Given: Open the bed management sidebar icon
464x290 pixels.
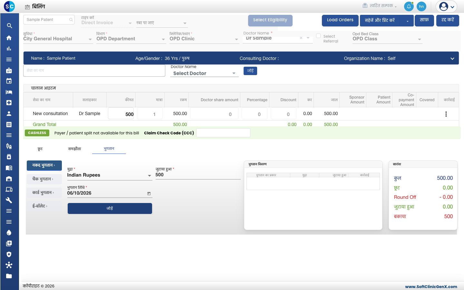Looking at the screenshot, I should [x=9, y=92].
